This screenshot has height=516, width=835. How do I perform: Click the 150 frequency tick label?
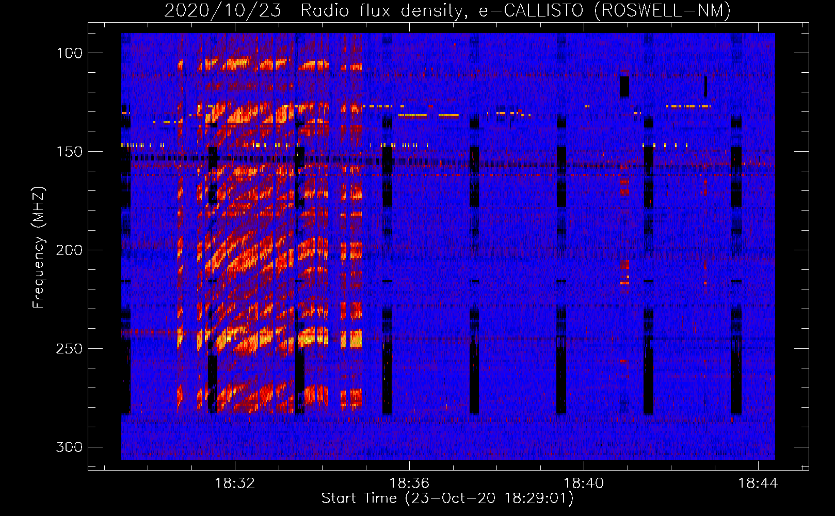70,152
